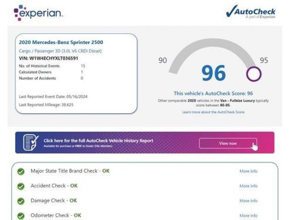Click green check icon beside Accident Check

tap(21, 186)
